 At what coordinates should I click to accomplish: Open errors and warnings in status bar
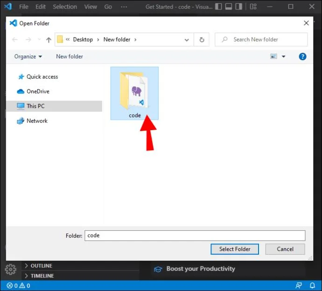pyautogui.click(x=18, y=286)
